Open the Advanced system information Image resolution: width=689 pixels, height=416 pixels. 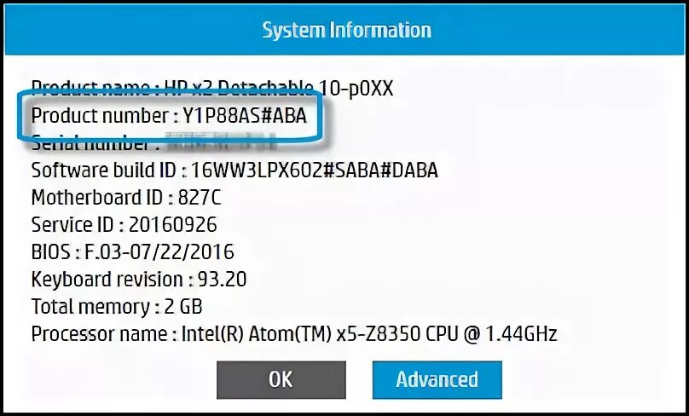[x=437, y=380]
